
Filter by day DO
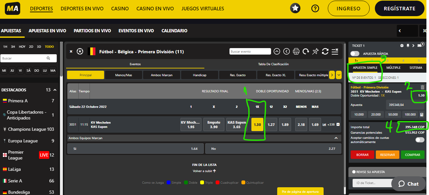(37, 70)
